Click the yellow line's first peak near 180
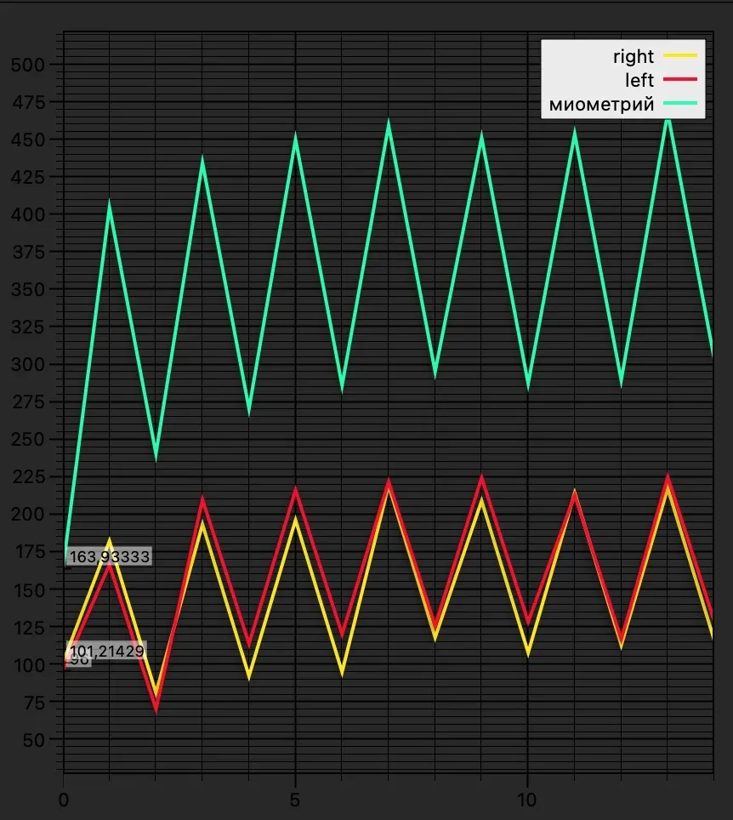 (110, 541)
